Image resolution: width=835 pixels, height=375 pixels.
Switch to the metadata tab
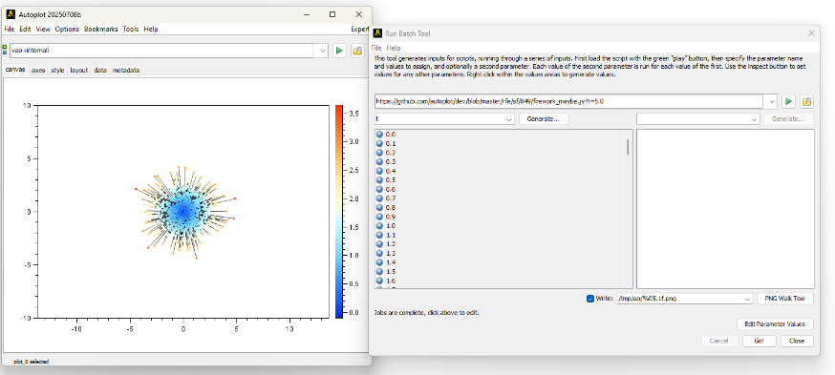pos(126,70)
